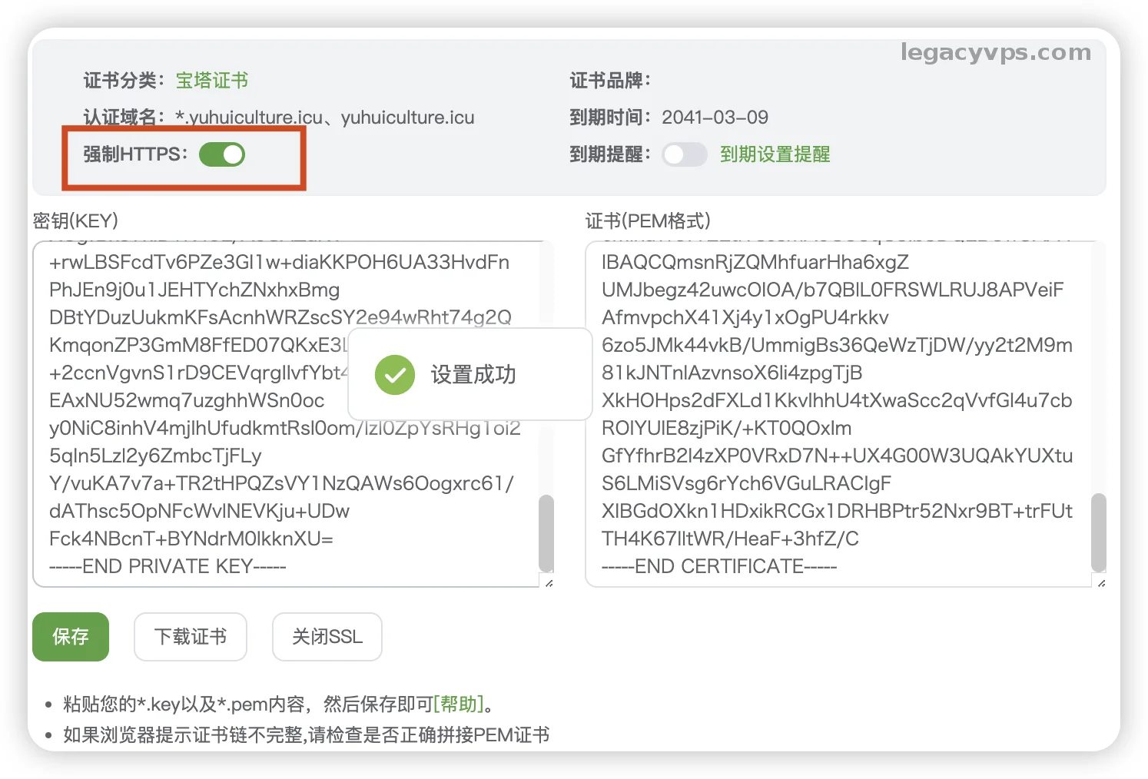Click the 关闭SSL button
1148x779 pixels.
coord(327,637)
